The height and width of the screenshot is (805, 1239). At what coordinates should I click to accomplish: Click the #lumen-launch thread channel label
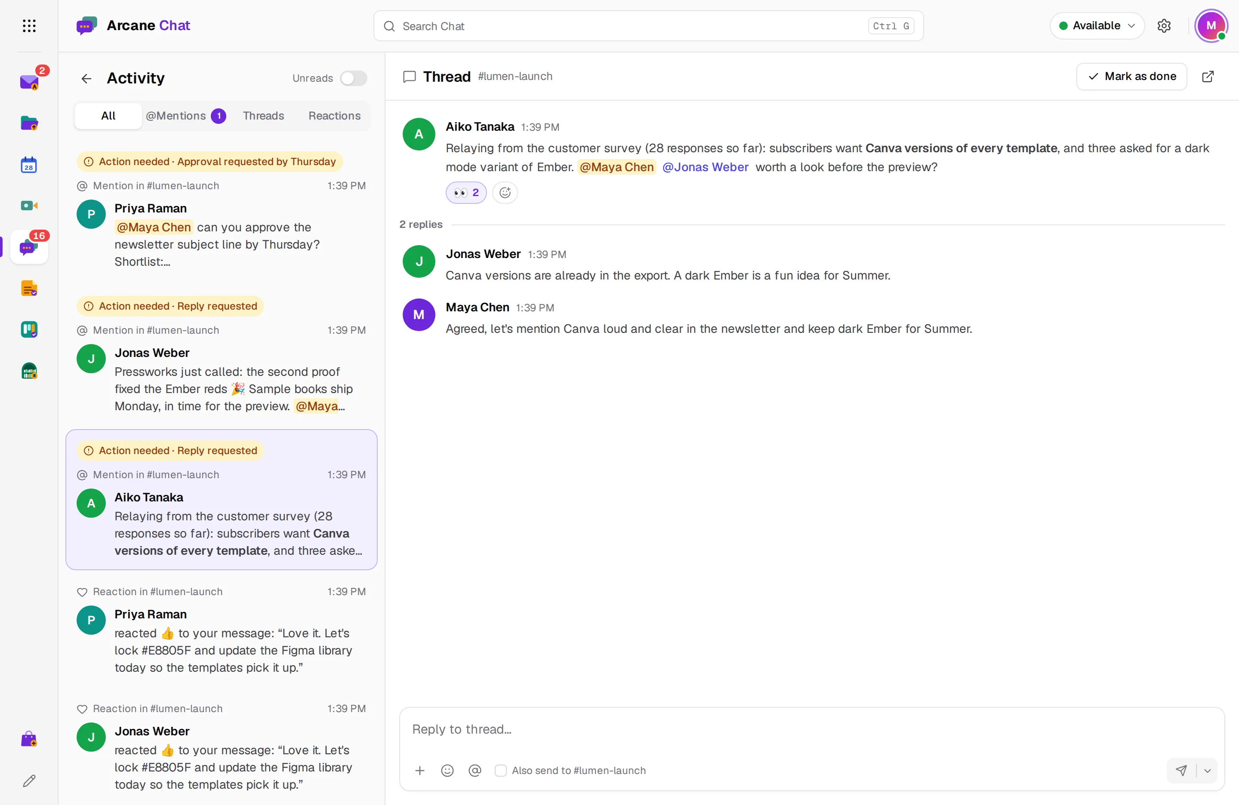pyautogui.click(x=515, y=77)
